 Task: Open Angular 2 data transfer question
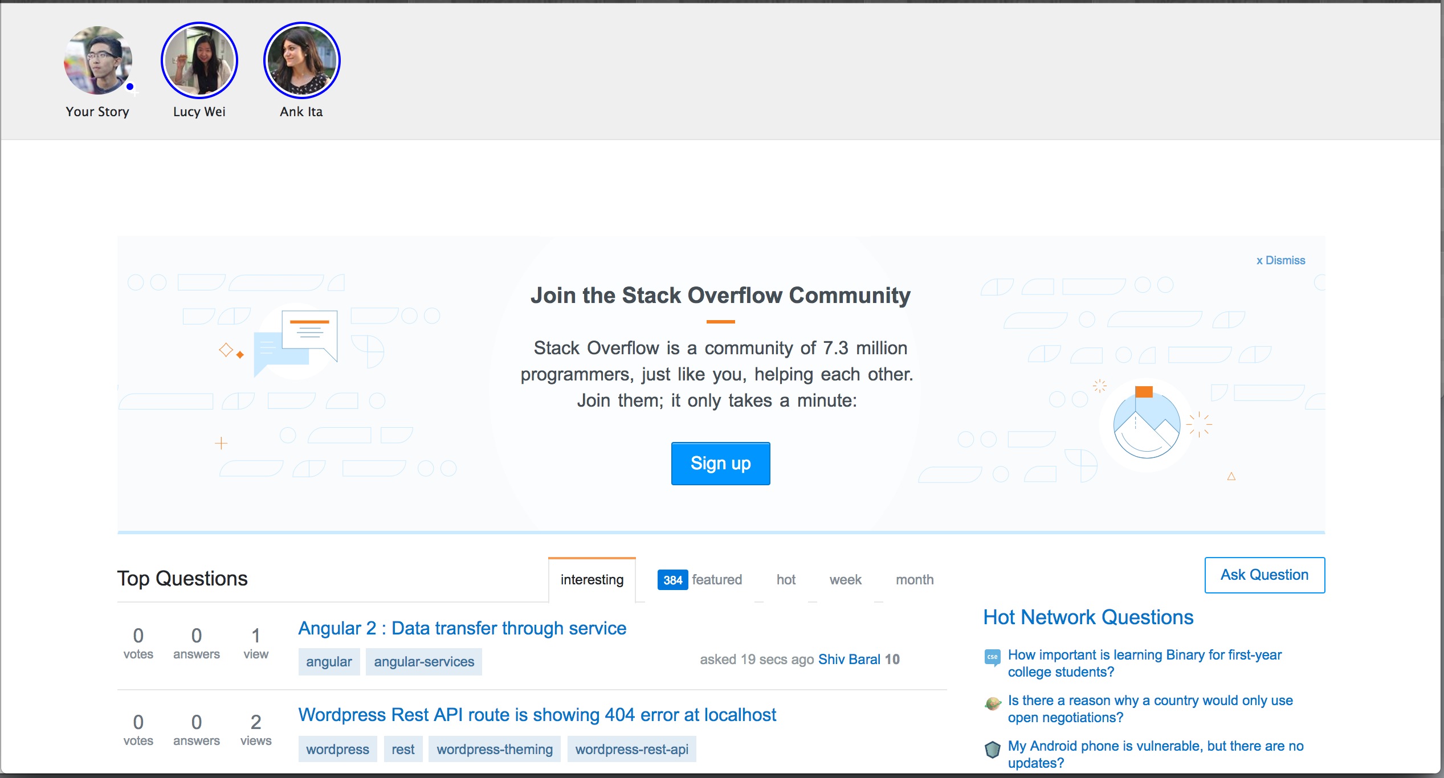click(462, 628)
